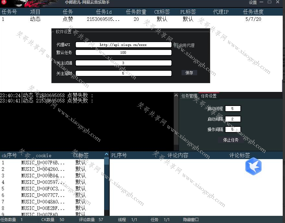This screenshot has width=285, height=223.
Task: Click the ck序号 column header
Action: [9, 156]
